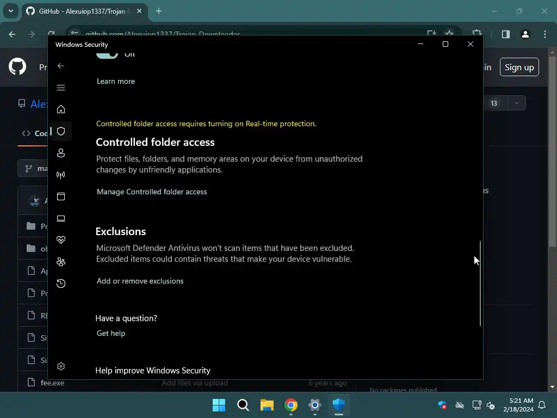
Task: Click Sign up on GitHub page
Action: pyautogui.click(x=519, y=67)
